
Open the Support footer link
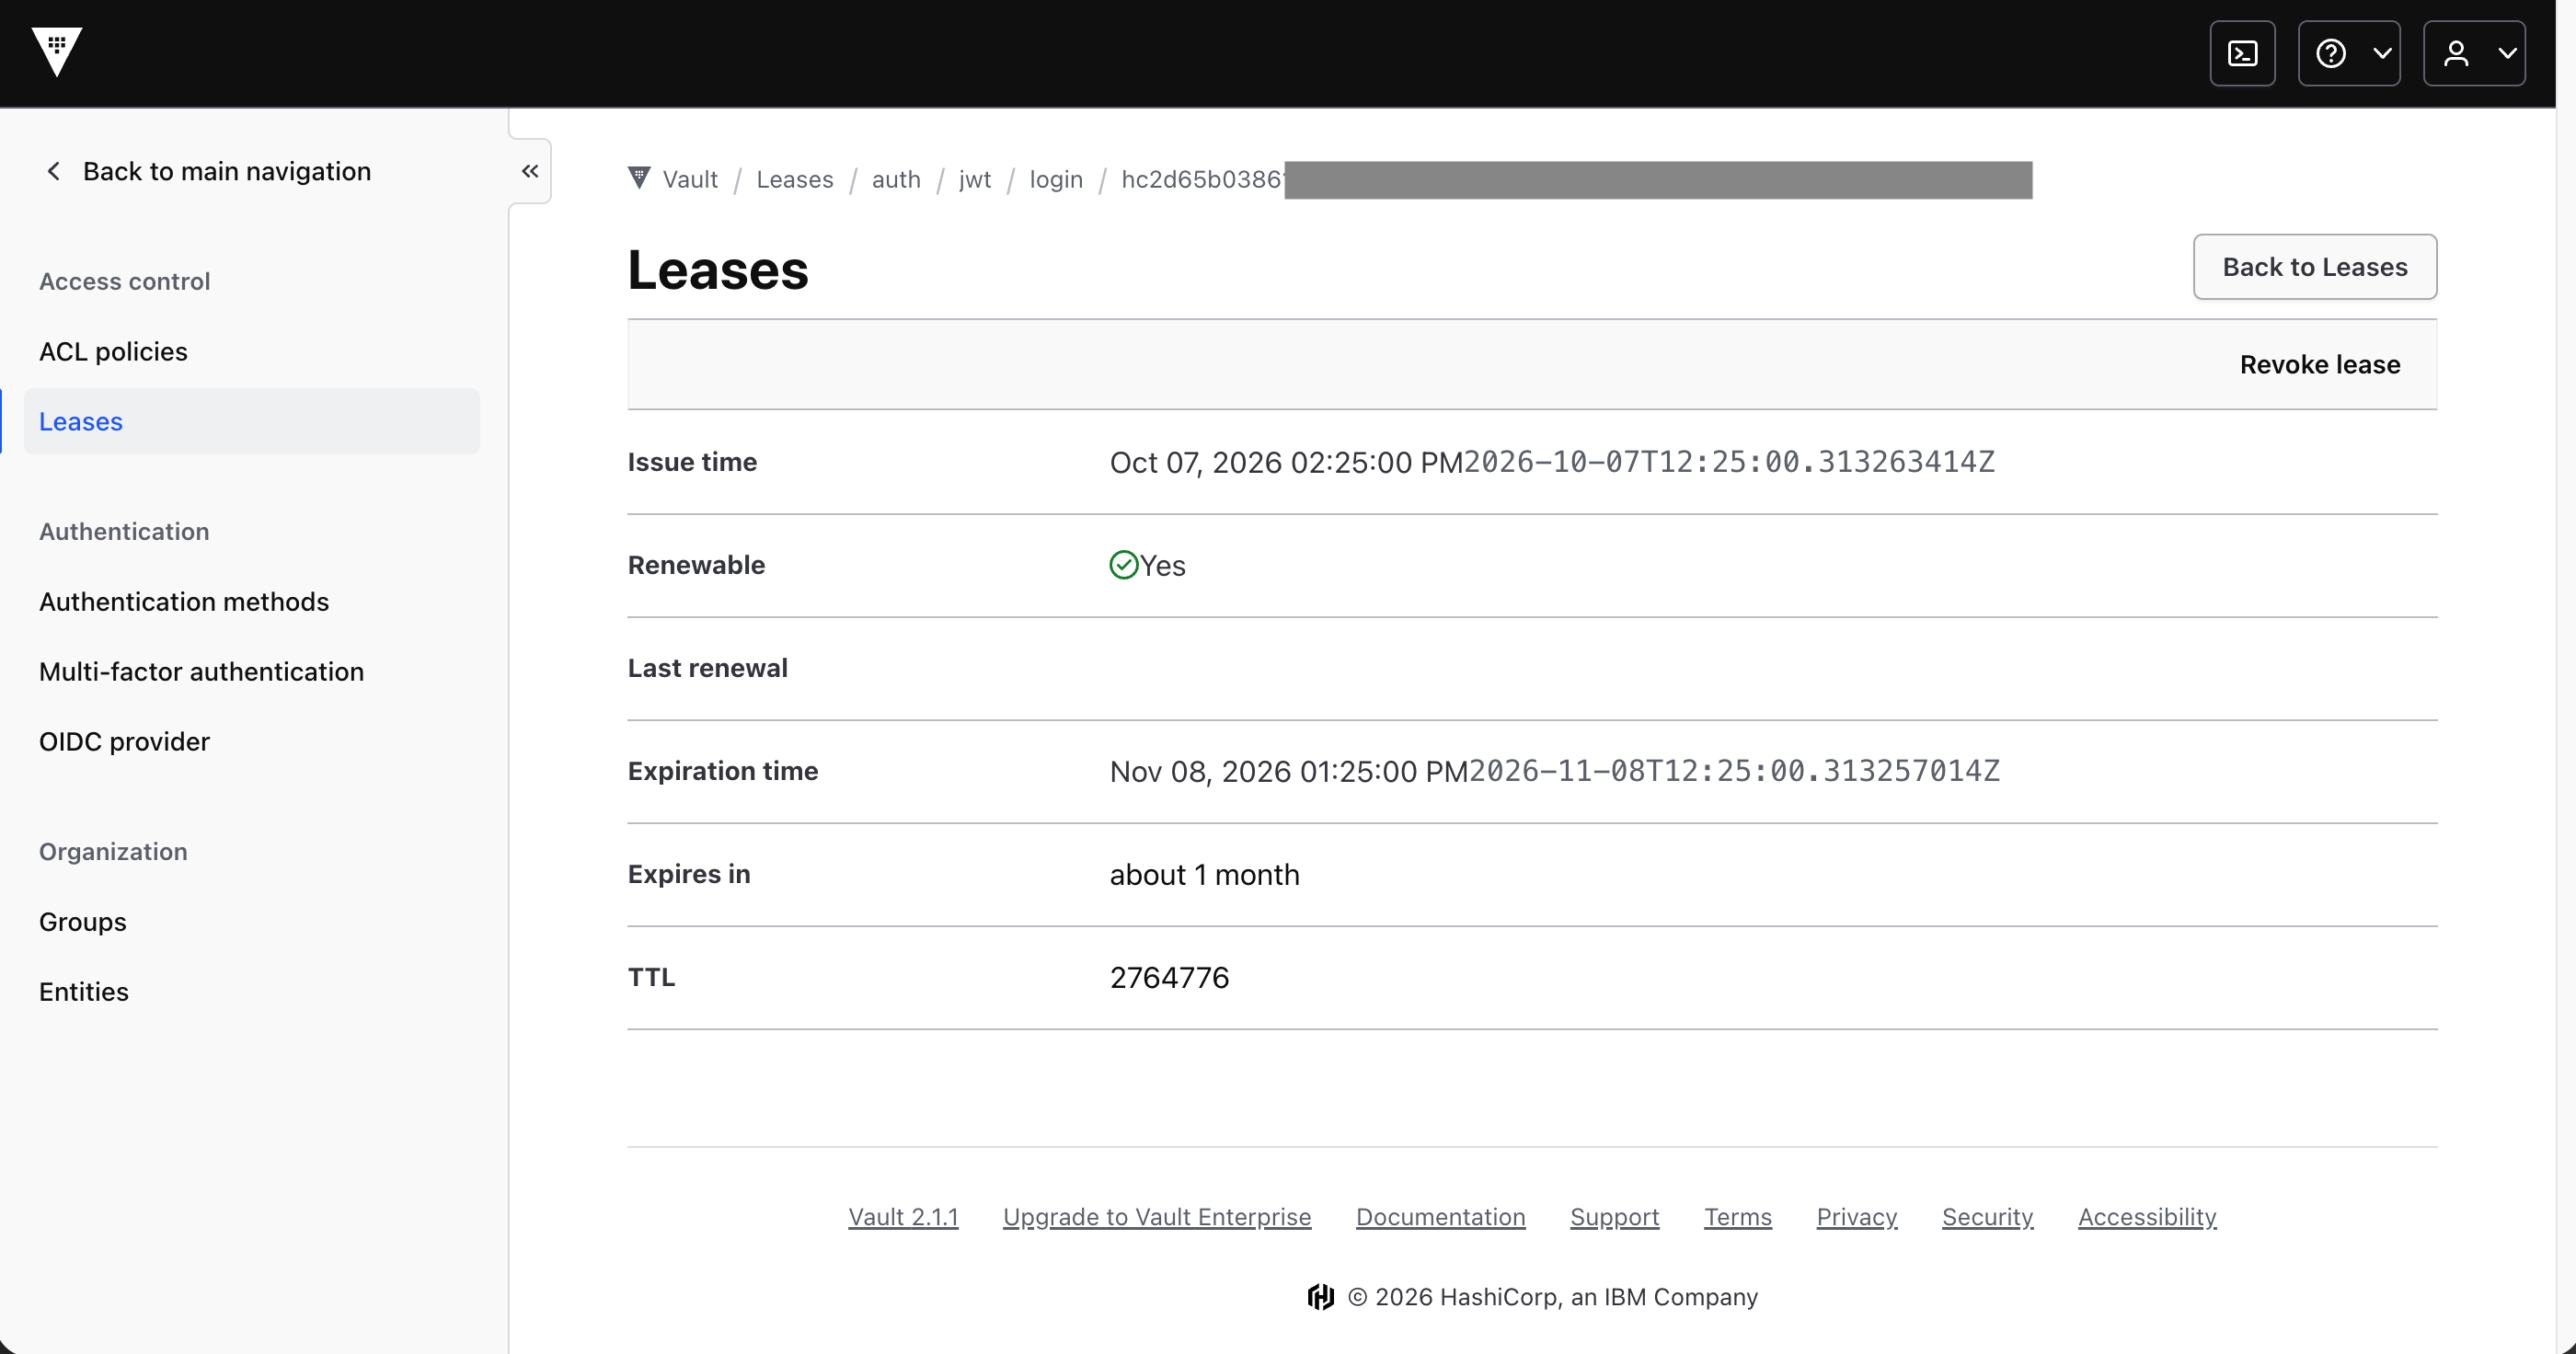tap(1614, 1216)
